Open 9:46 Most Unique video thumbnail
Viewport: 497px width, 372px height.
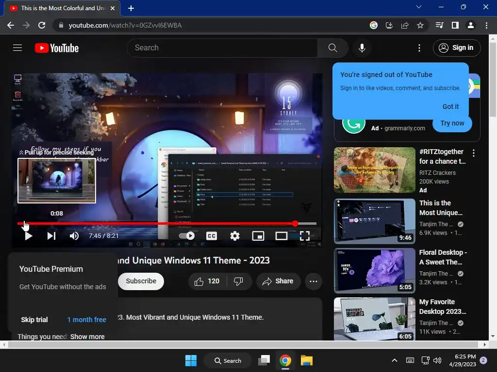click(374, 221)
